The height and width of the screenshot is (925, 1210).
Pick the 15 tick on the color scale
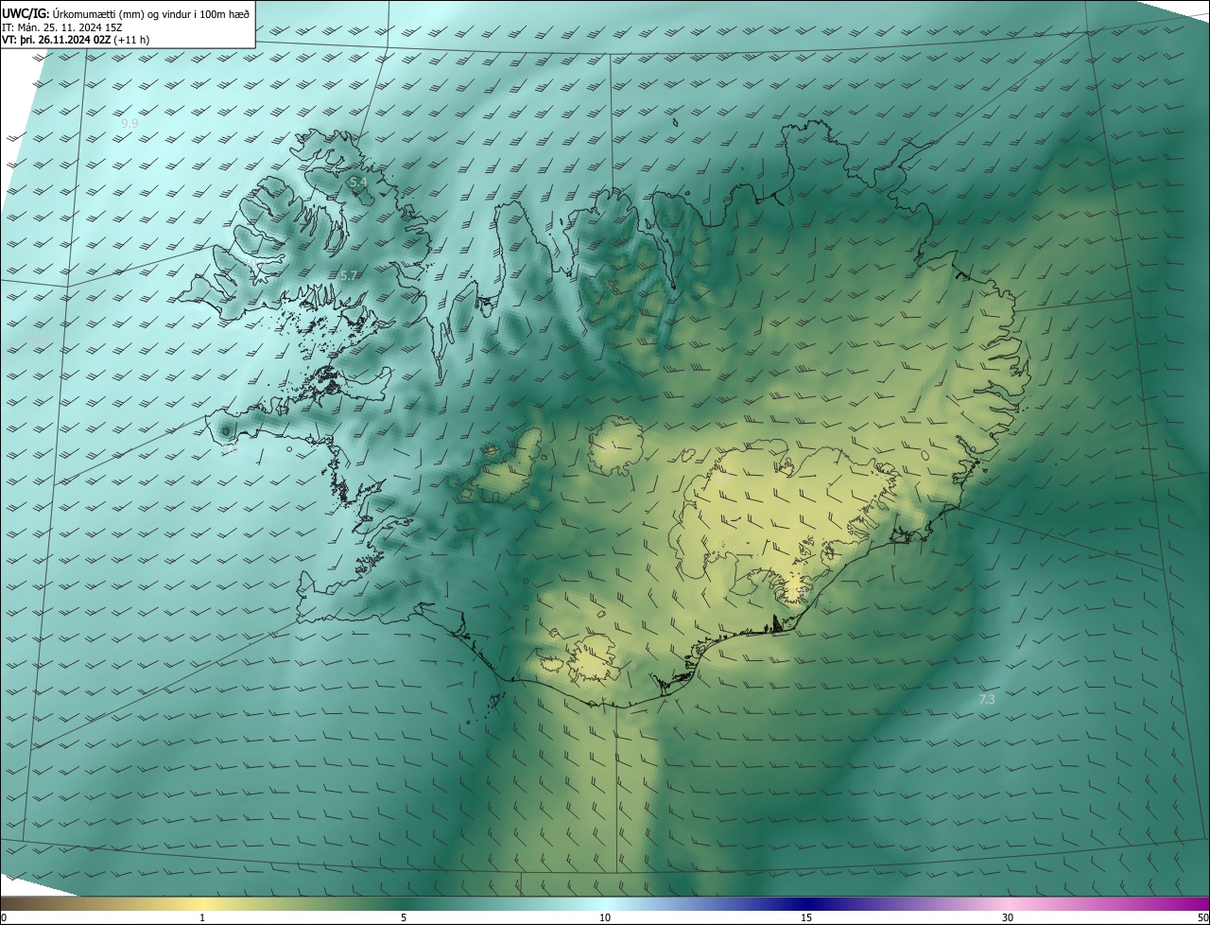click(x=806, y=917)
